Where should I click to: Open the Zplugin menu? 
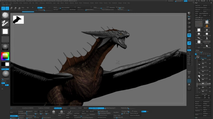pyautogui.click(x=120, y=3)
